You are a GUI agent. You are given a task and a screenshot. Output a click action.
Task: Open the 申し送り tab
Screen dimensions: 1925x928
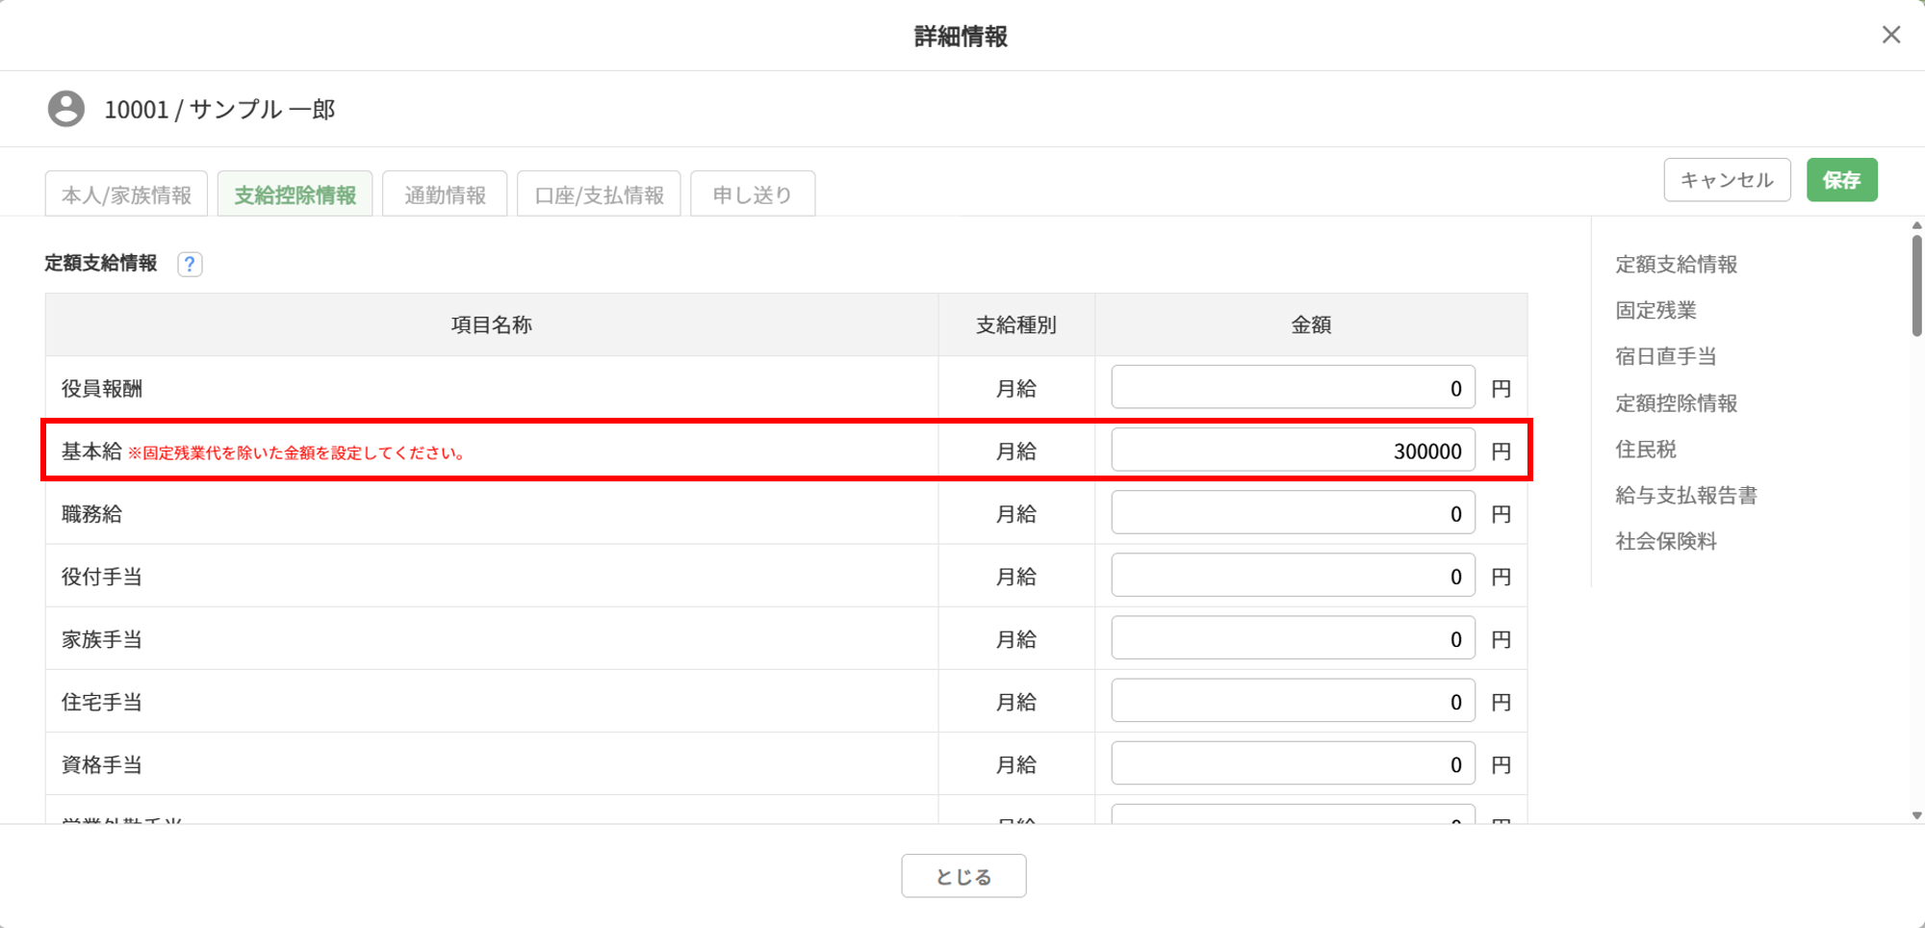point(752,194)
